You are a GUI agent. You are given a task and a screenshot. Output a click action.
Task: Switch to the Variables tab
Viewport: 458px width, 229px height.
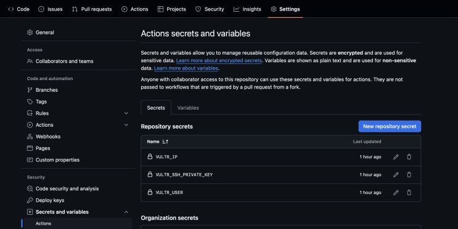188,108
